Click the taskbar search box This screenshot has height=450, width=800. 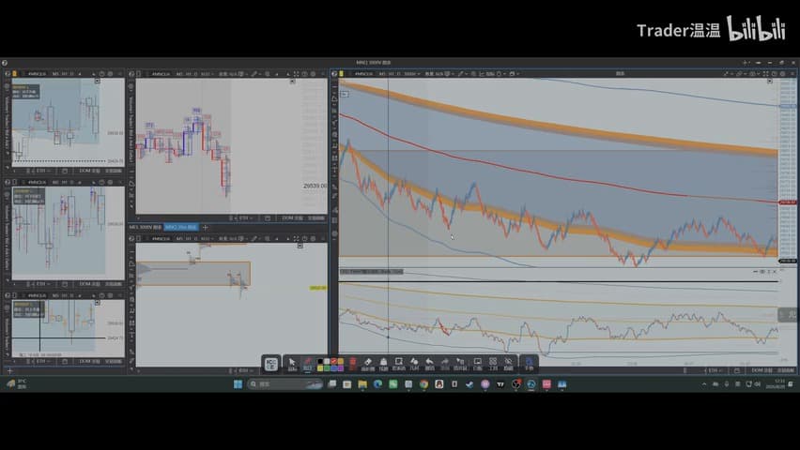285,383
